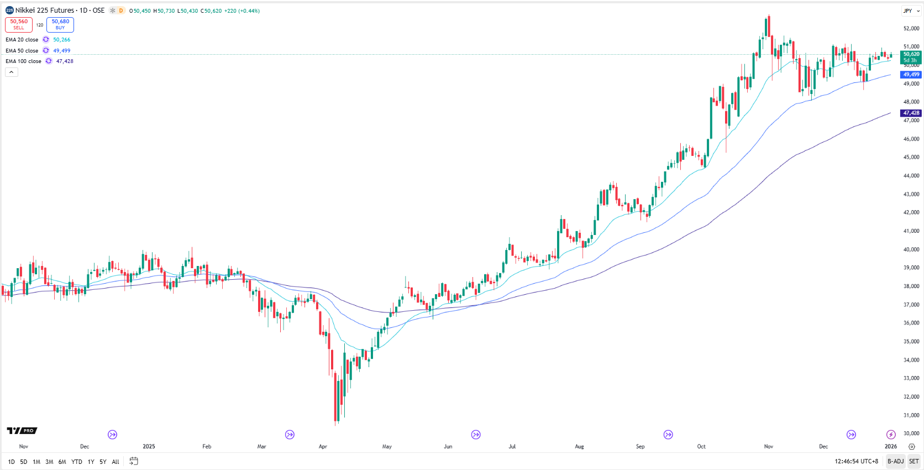
Task: Click the refresh icon beside EMA 20
Action: [x=46, y=40]
